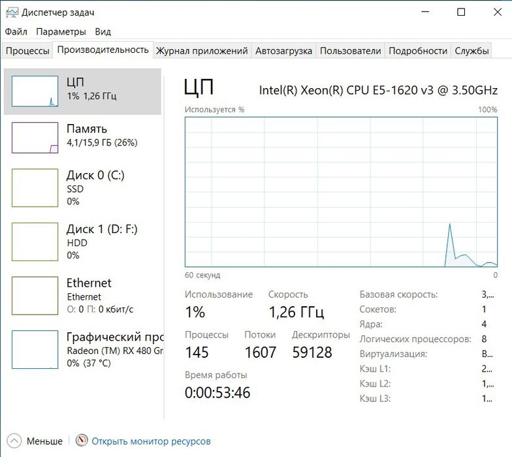The height and width of the screenshot is (457, 512).
Task: Click the Кэш L2 label
Action: coord(375,384)
